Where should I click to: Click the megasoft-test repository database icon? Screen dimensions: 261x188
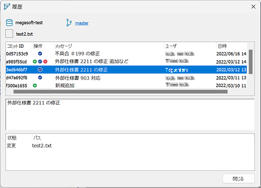pos(9,23)
